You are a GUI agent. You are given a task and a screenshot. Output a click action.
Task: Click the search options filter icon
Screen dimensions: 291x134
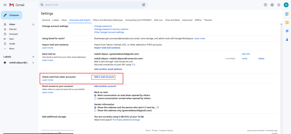coord(144,5)
